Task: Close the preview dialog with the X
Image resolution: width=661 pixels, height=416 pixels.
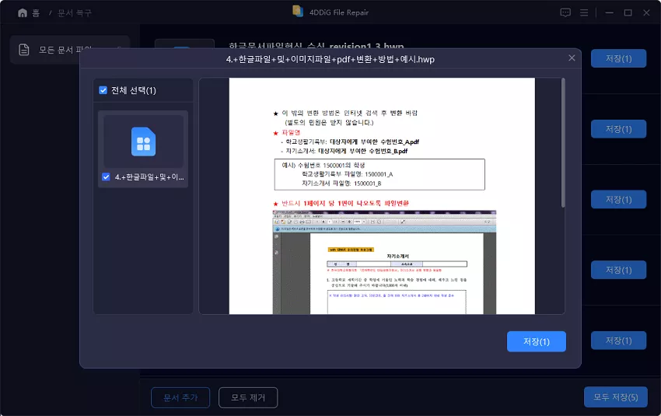Action: point(572,58)
